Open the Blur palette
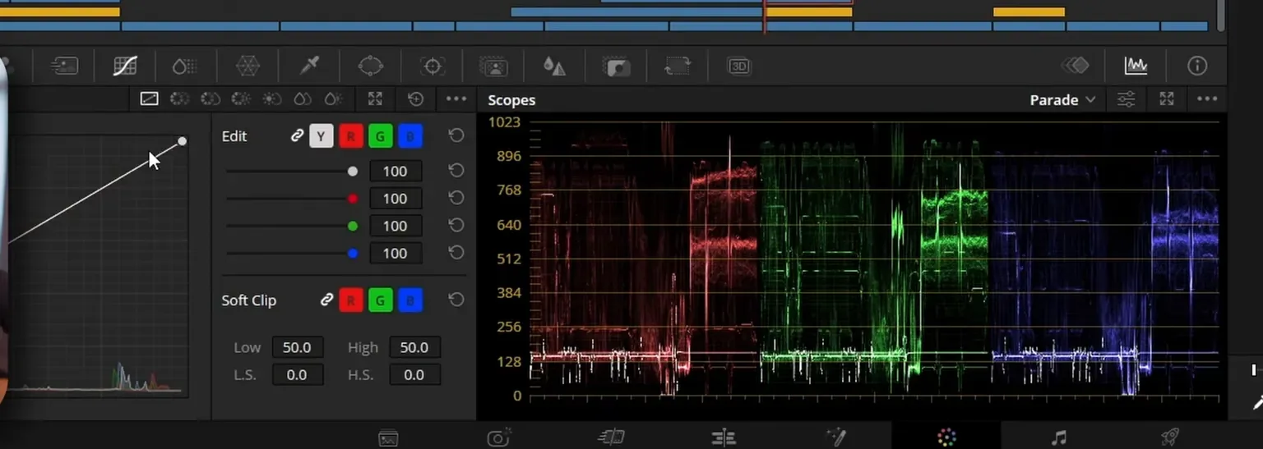This screenshot has height=449, width=1263. (555, 66)
